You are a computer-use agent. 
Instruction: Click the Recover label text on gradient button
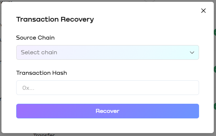(108, 111)
